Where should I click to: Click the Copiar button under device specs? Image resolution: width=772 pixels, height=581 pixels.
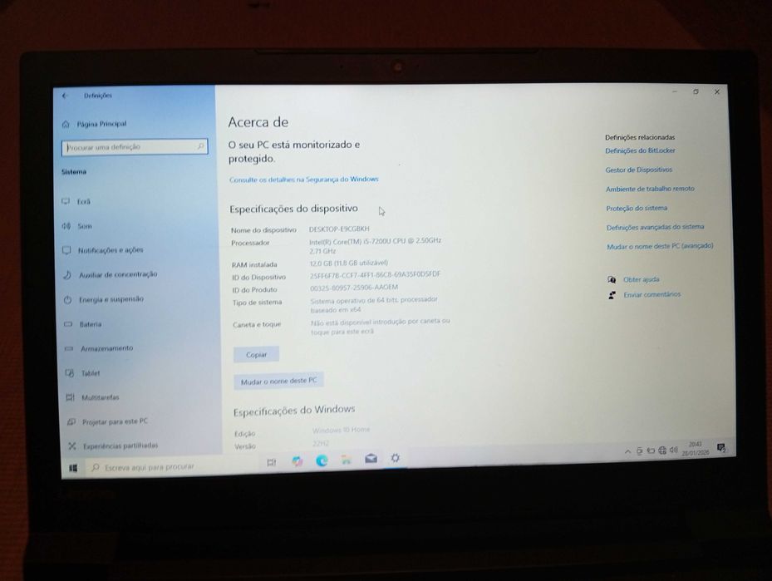pyautogui.click(x=256, y=355)
